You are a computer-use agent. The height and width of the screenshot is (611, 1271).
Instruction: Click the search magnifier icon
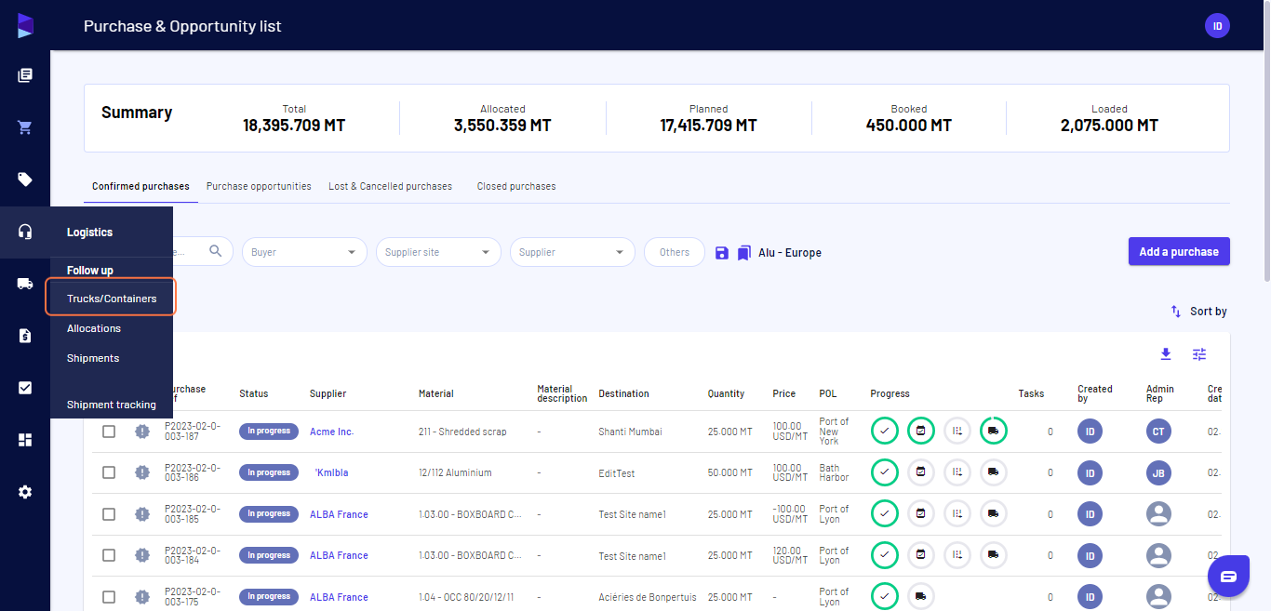(216, 251)
